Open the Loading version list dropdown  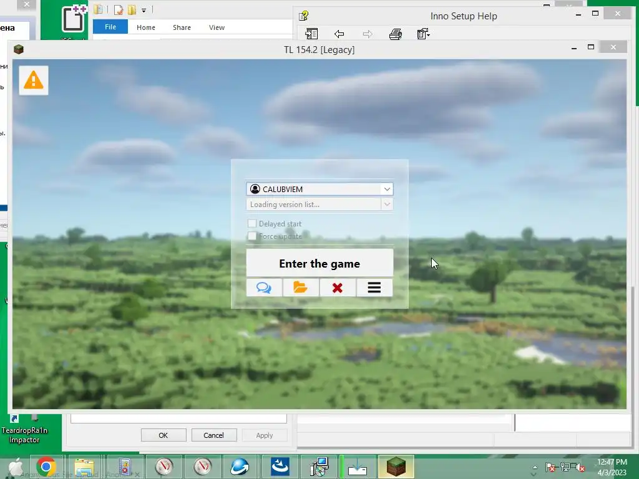(x=387, y=204)
